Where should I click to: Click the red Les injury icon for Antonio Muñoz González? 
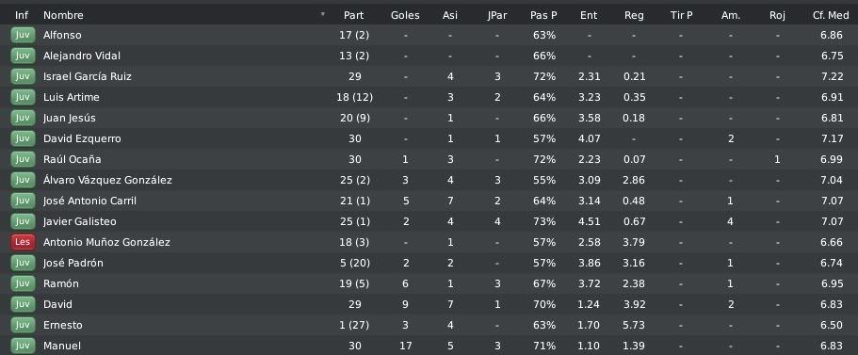pyautogui.click(x=23, y=242)
